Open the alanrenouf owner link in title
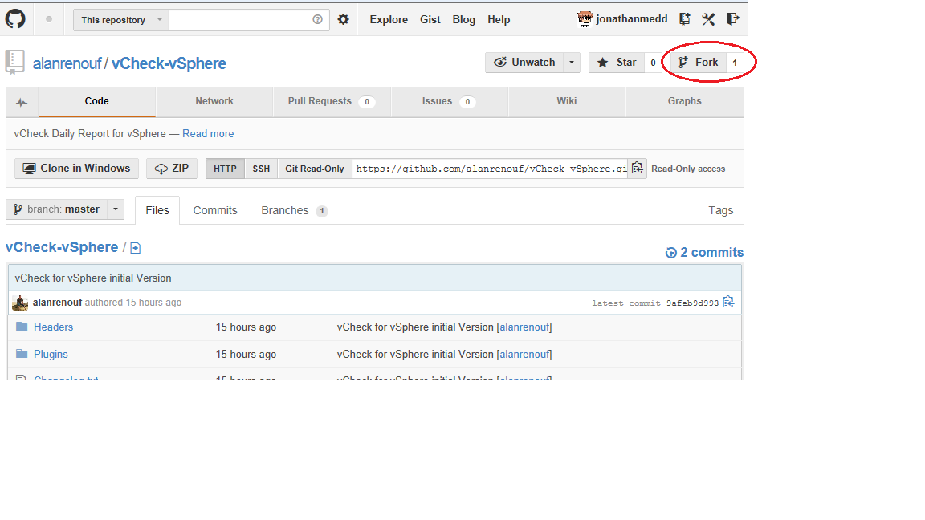 (x=67, y=63)
